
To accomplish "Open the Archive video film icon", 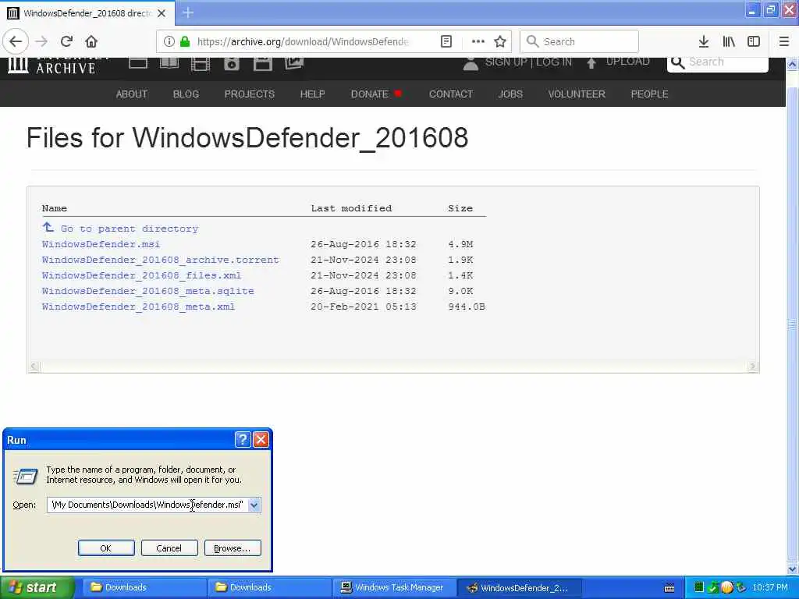I will pos(201,64).
